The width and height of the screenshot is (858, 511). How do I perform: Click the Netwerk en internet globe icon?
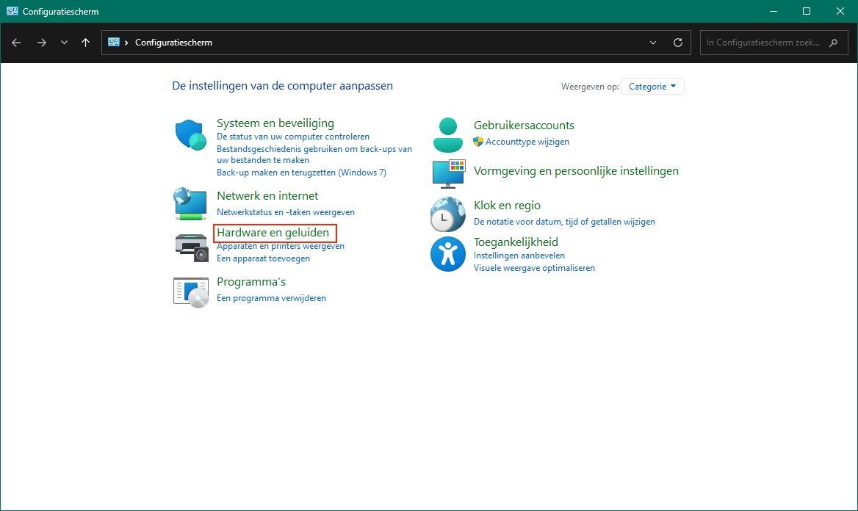point(191,203)
